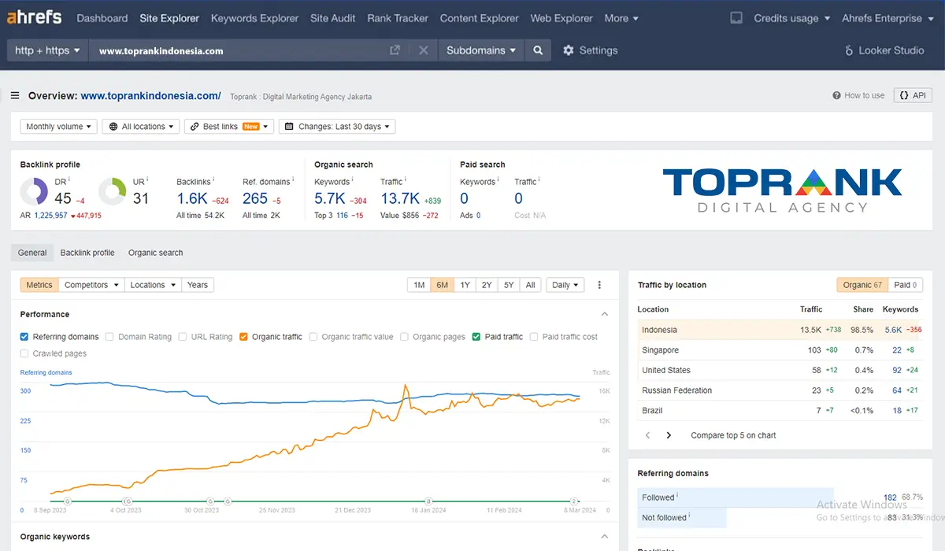Enable Organic pages checkbox

pos(404,337)
